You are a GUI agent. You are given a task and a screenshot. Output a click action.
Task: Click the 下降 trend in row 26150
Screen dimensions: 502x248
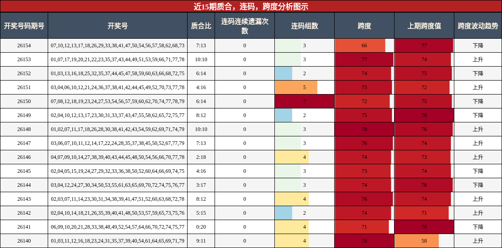[478, 101]
